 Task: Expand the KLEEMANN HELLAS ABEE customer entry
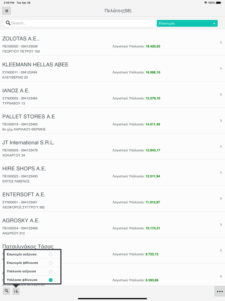click(221, 68)
